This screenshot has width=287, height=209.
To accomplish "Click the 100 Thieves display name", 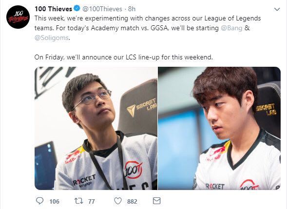I will (x=53, y=9).
